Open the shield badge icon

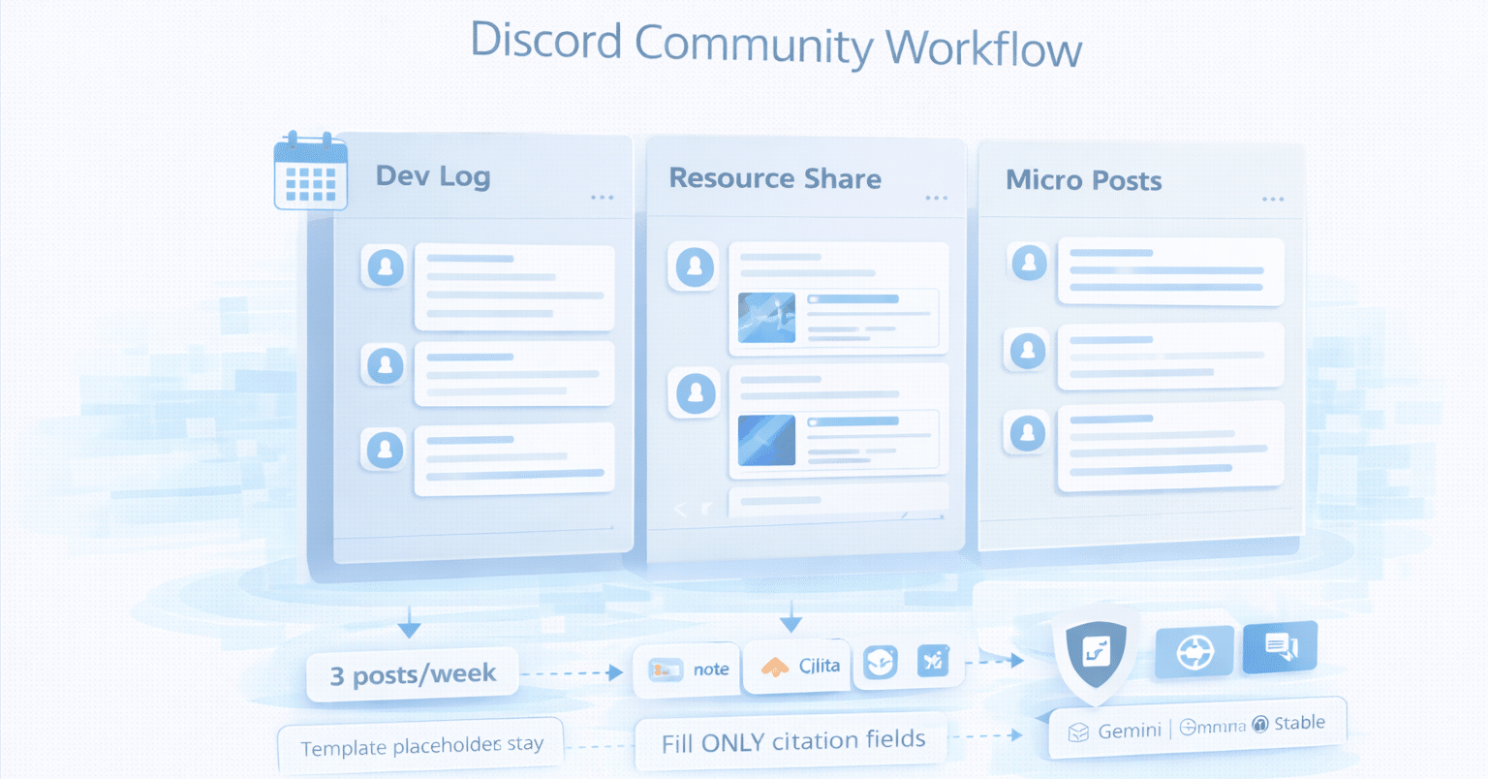(1095, 651)
